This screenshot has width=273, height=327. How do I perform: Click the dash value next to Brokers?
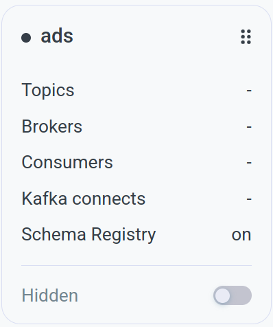point(249,126)
